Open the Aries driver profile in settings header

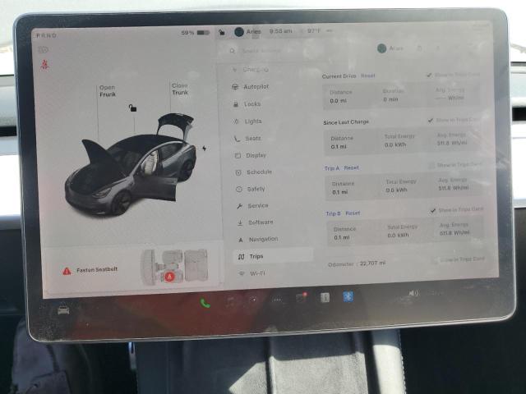click(x=390, y=48)
